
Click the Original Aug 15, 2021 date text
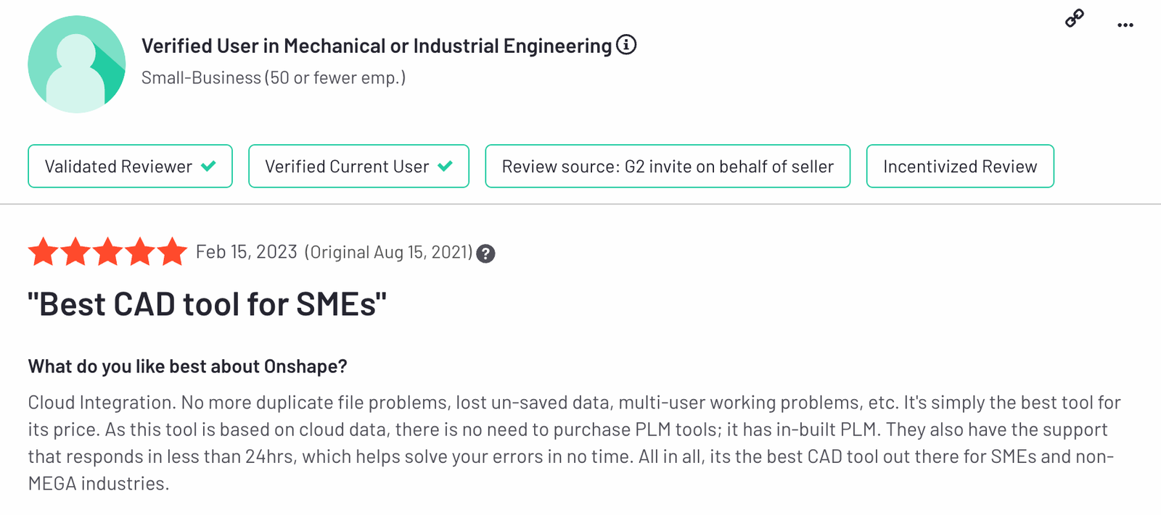click(388, 252)
